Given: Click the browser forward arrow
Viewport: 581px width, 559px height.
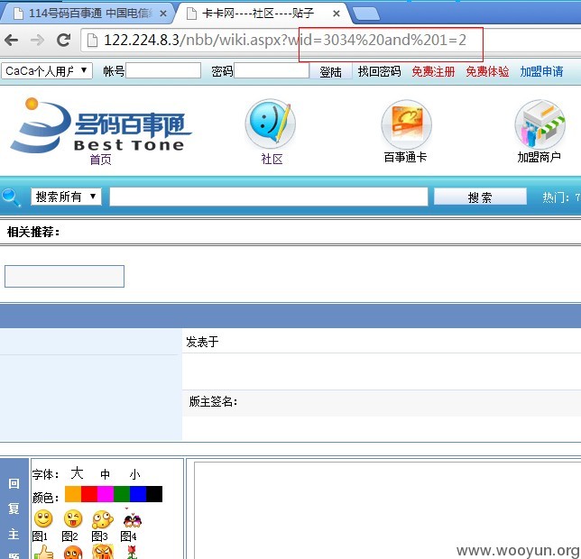Looking at the screenshot, I should tap(37, 40).
